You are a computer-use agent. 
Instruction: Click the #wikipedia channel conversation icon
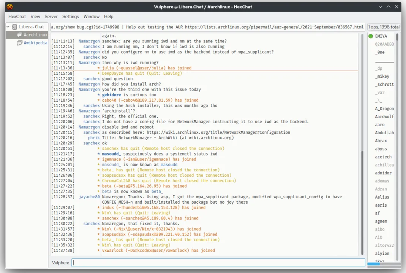20,42
